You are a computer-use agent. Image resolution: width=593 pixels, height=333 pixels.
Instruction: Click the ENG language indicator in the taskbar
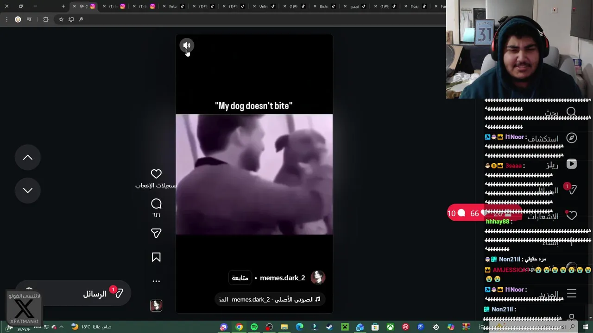38,327
